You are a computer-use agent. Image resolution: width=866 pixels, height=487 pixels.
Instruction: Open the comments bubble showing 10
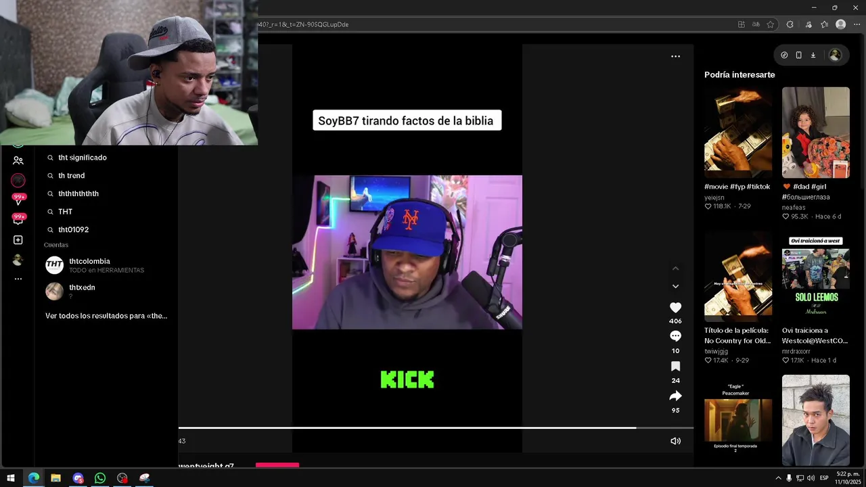point(675,336)
